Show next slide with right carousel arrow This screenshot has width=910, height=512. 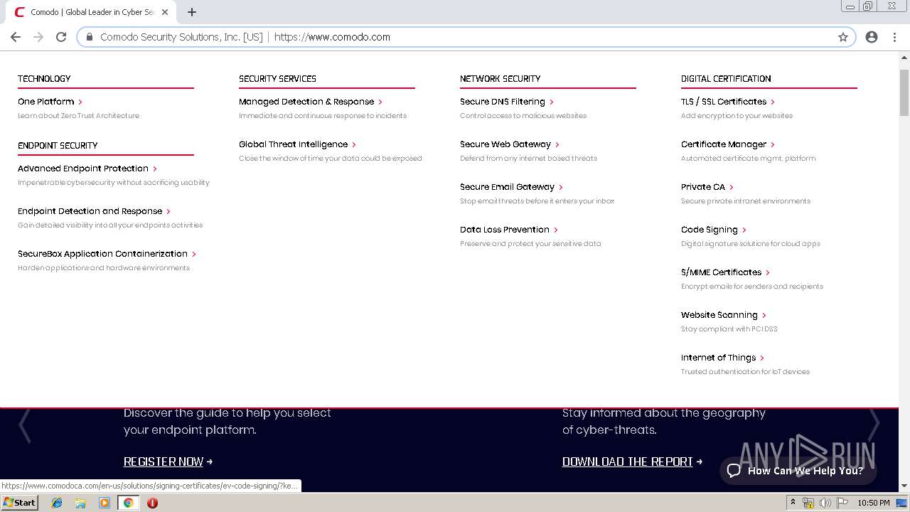coord(874,425)
